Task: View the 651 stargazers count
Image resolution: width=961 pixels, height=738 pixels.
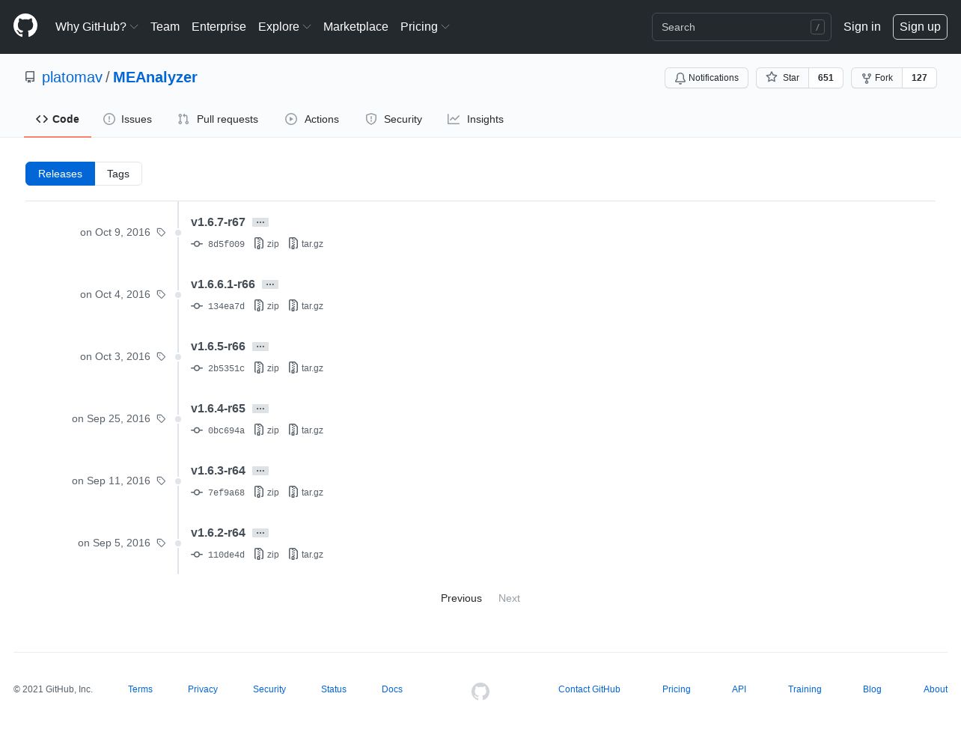Action: click(826, 78)
